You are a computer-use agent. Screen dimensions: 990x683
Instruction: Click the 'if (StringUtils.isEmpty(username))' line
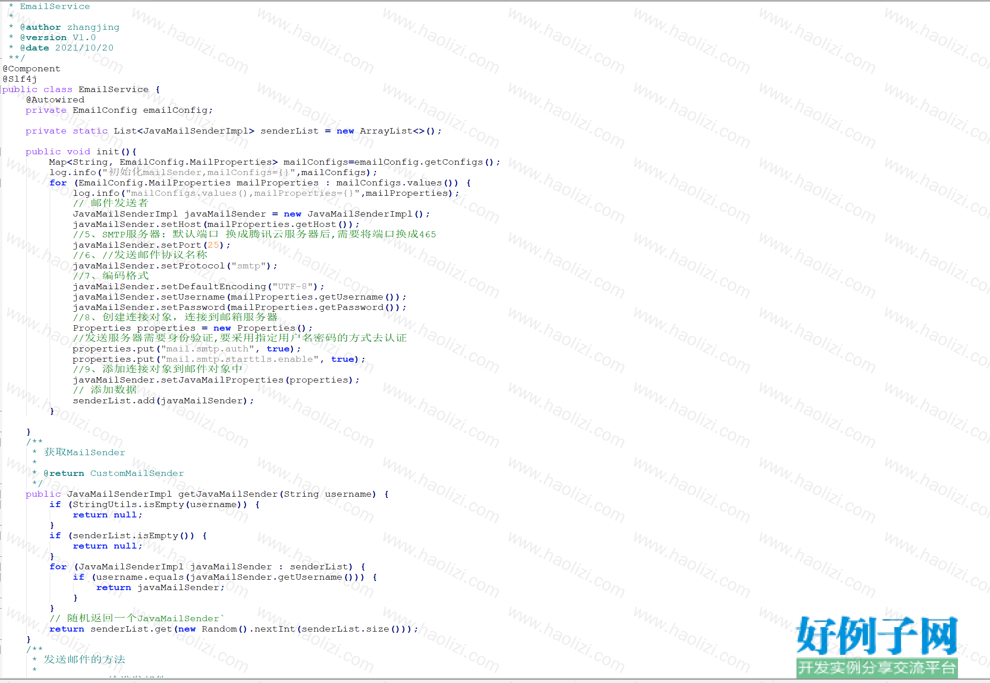click(155, 504)
